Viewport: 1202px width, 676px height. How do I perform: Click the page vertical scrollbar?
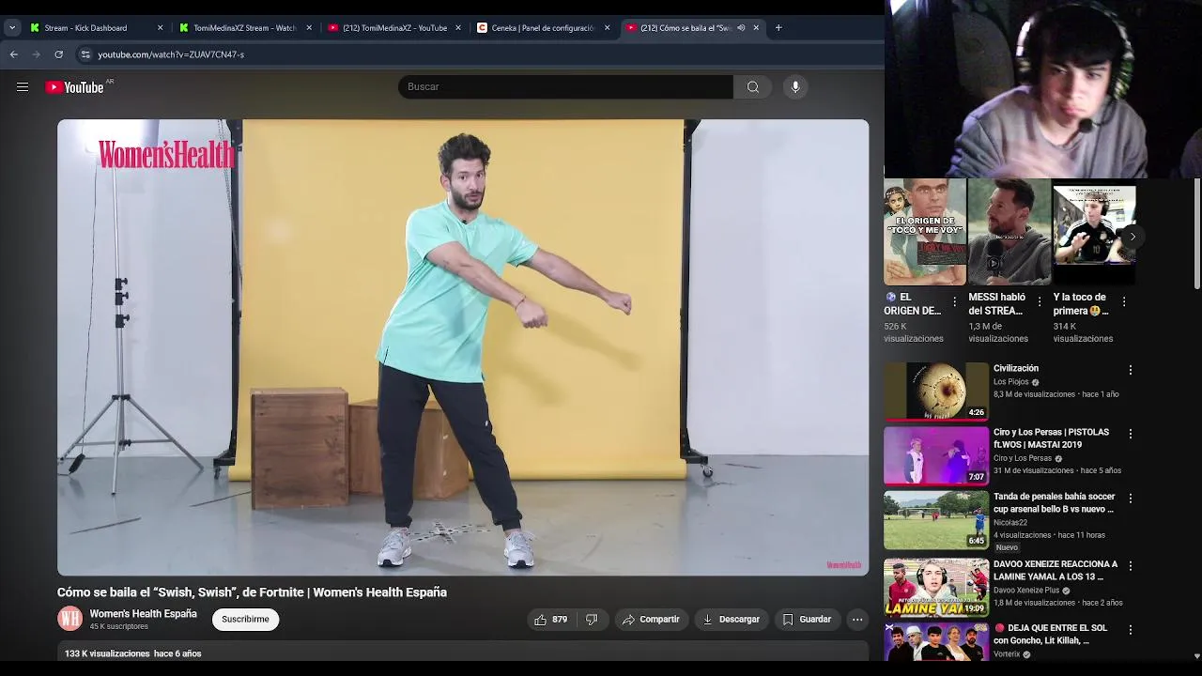(x=1196, y=235)
